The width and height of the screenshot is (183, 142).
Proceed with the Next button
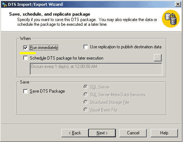click(102, 133)
